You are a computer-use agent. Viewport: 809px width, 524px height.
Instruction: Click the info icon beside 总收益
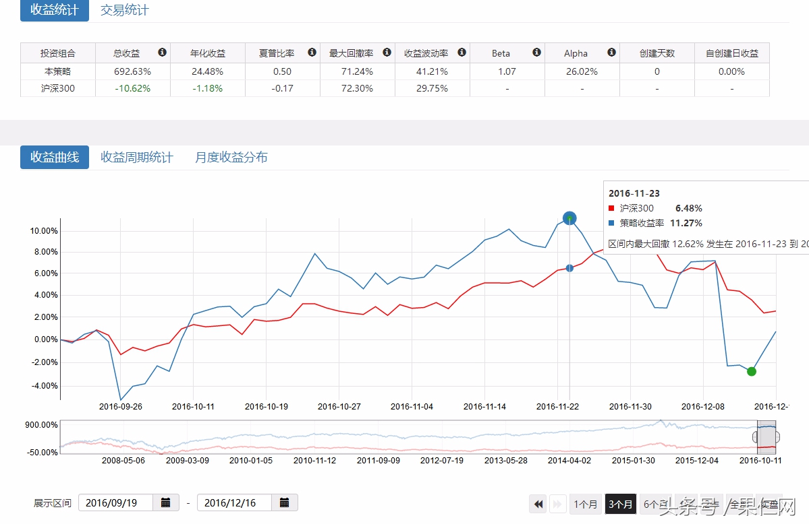(162, 53)
